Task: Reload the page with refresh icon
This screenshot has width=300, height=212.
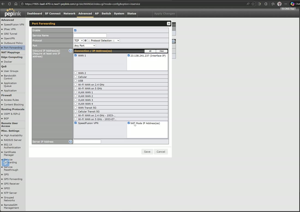Action: pyautogui.click(x=9, y=4)
